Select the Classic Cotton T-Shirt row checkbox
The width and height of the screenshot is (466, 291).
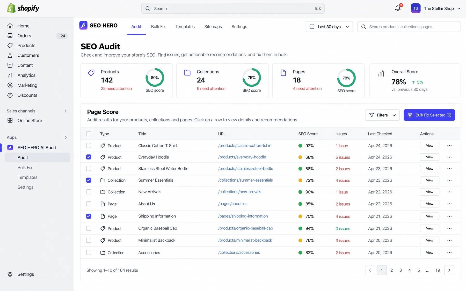point(89,146)
